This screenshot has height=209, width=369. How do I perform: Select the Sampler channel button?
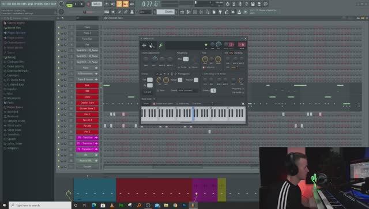click(x=87, y=166)
